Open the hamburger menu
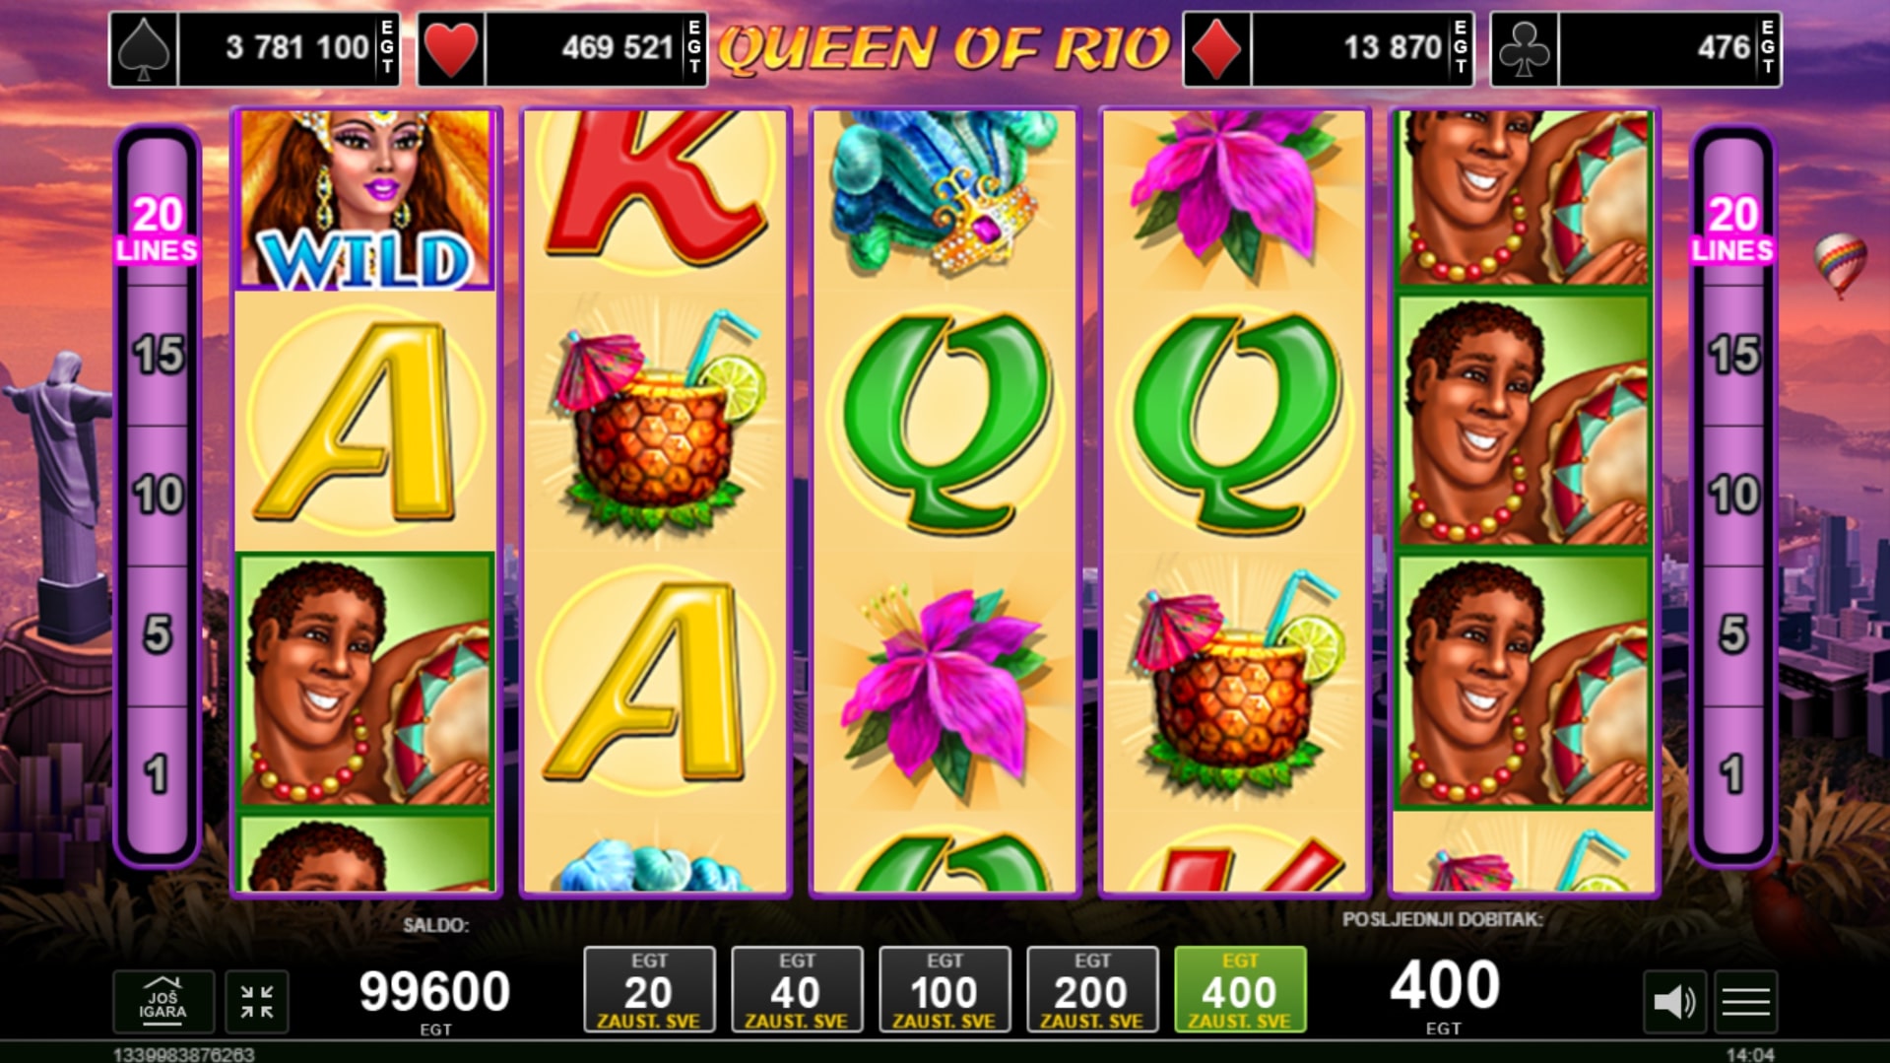The height and width of the screenshot is (1063, 1890). [x=1746, y=1002]
